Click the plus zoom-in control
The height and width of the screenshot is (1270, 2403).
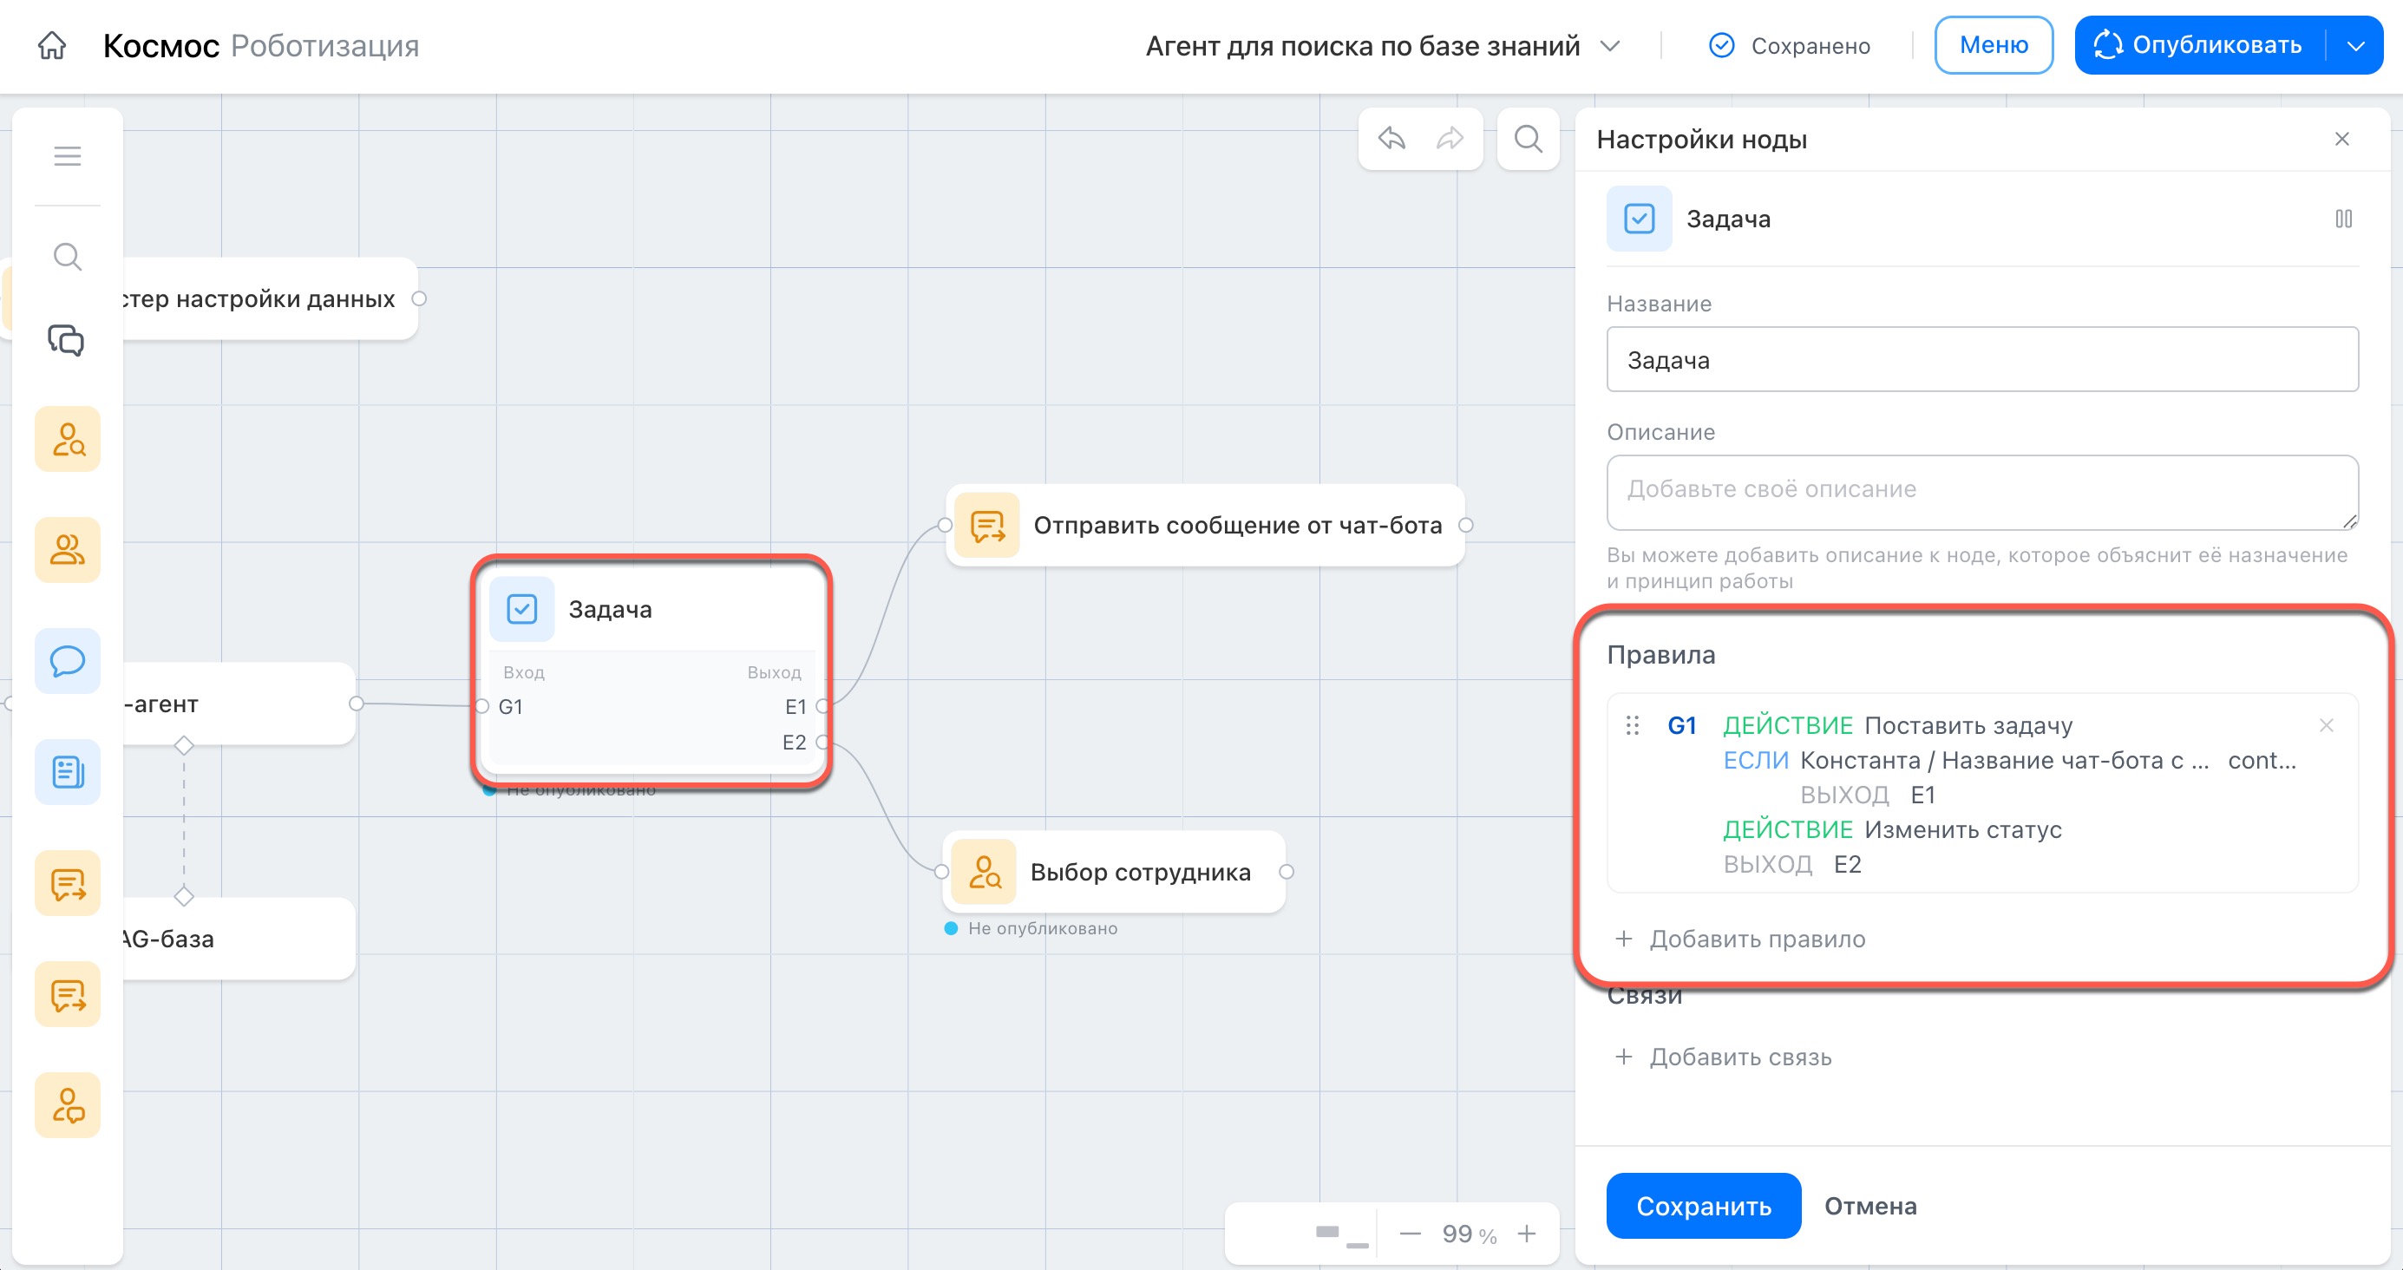[1526, 1234]
